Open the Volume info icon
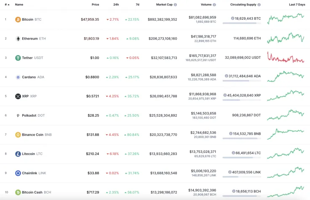Image resolution: width=310 pixels, height=200 pixels. (x=214, y=5)
